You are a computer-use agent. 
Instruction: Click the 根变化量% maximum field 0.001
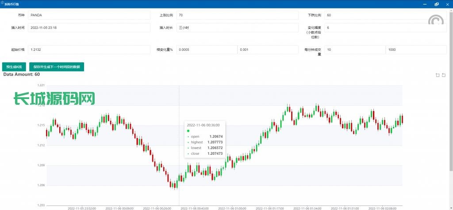point(268,50)
